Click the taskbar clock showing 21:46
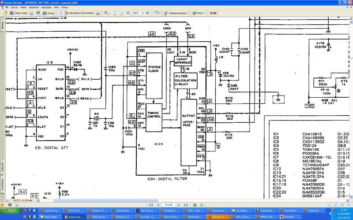The height and width of the screenshot is (220, 353). coord(344,210)
